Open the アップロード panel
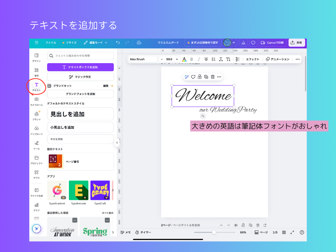This screenshot has height=252, width=336. tap(36, 129)
